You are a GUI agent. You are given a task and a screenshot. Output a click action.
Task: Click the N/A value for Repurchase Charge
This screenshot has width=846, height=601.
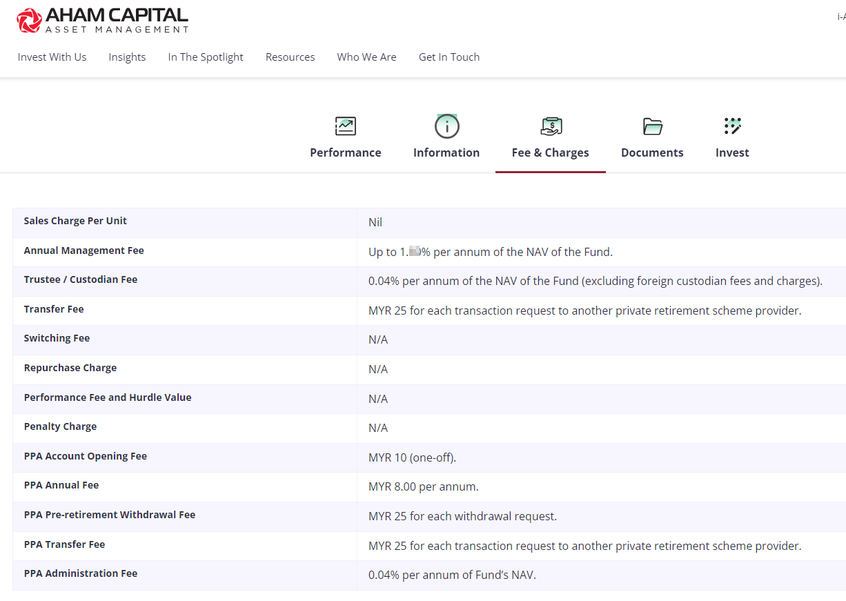coord(378,369)
